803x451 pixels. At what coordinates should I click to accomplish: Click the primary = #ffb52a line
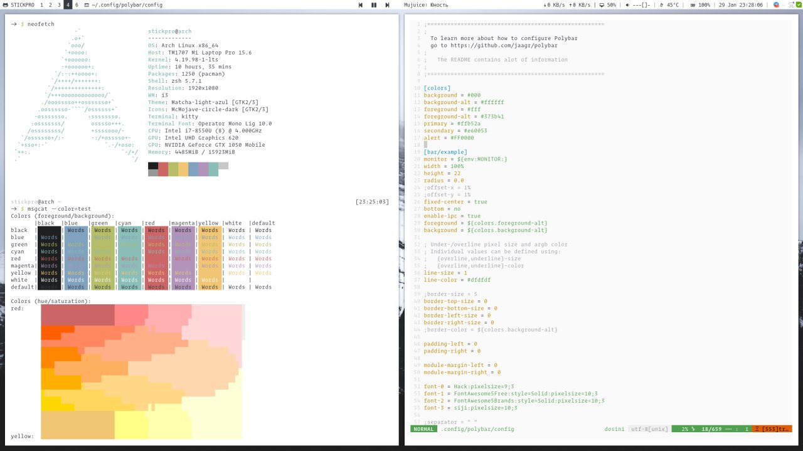tap(452, 124)
